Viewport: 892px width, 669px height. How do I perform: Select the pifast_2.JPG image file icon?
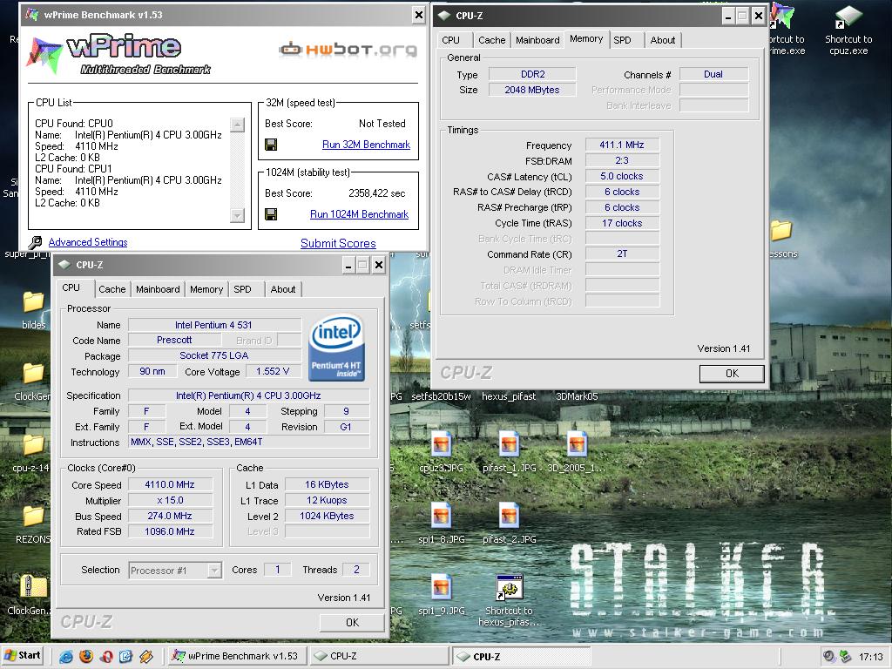click(x=509, y=516)
